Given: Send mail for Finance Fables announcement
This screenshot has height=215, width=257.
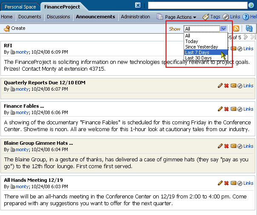Looking at the screenshot, I should [233, 109].
